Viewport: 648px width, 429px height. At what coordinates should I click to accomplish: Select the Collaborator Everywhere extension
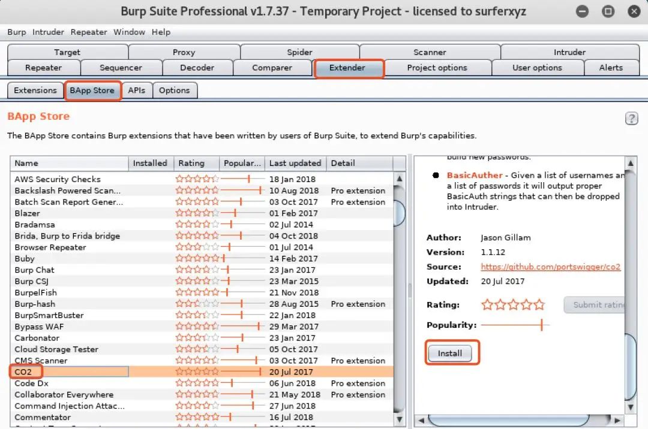(x=202, y=394)
